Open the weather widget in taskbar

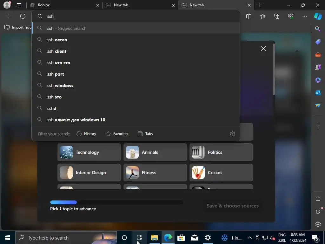click(232, 238)
